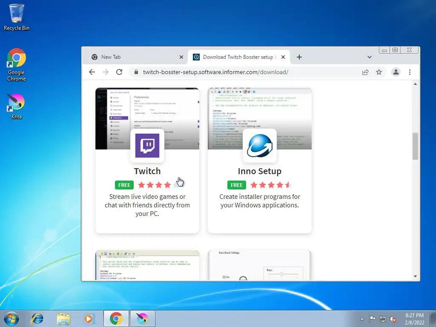Click the FREE badge under Inno Setup

[x=237, y=185]
